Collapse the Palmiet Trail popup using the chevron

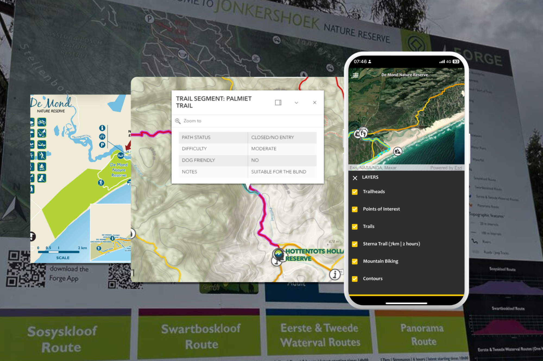pos(296,102)
